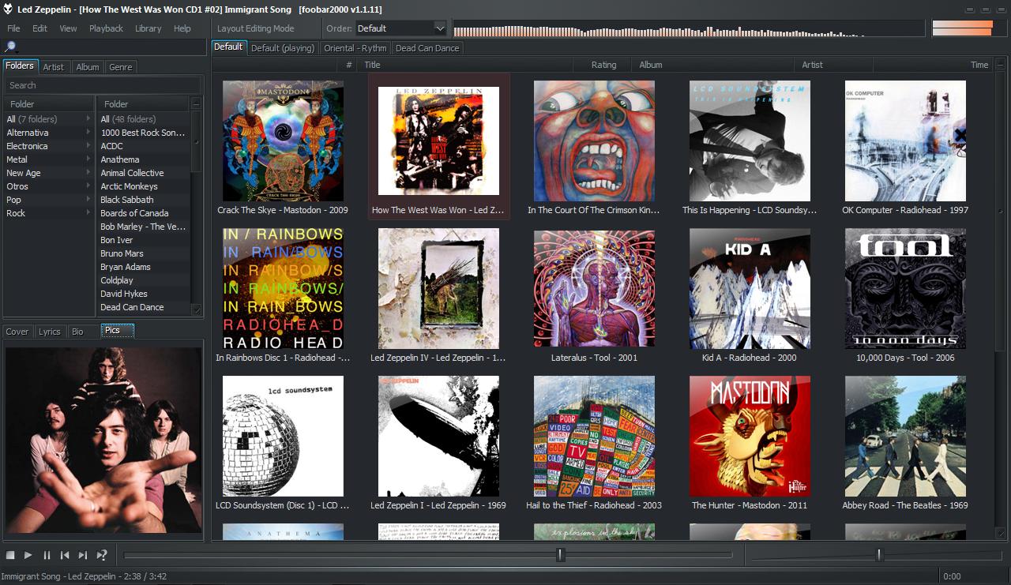Screen dimensions: 1011x585
Task: Select 10,000 Days album cover
Action: [905, 288]
